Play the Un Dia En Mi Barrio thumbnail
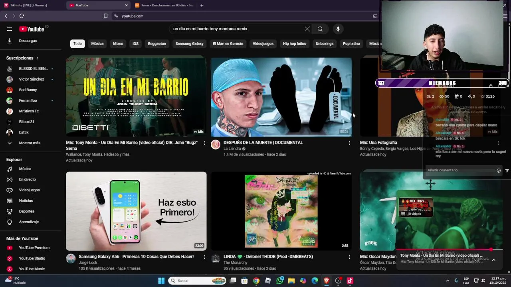 [136, 97]
